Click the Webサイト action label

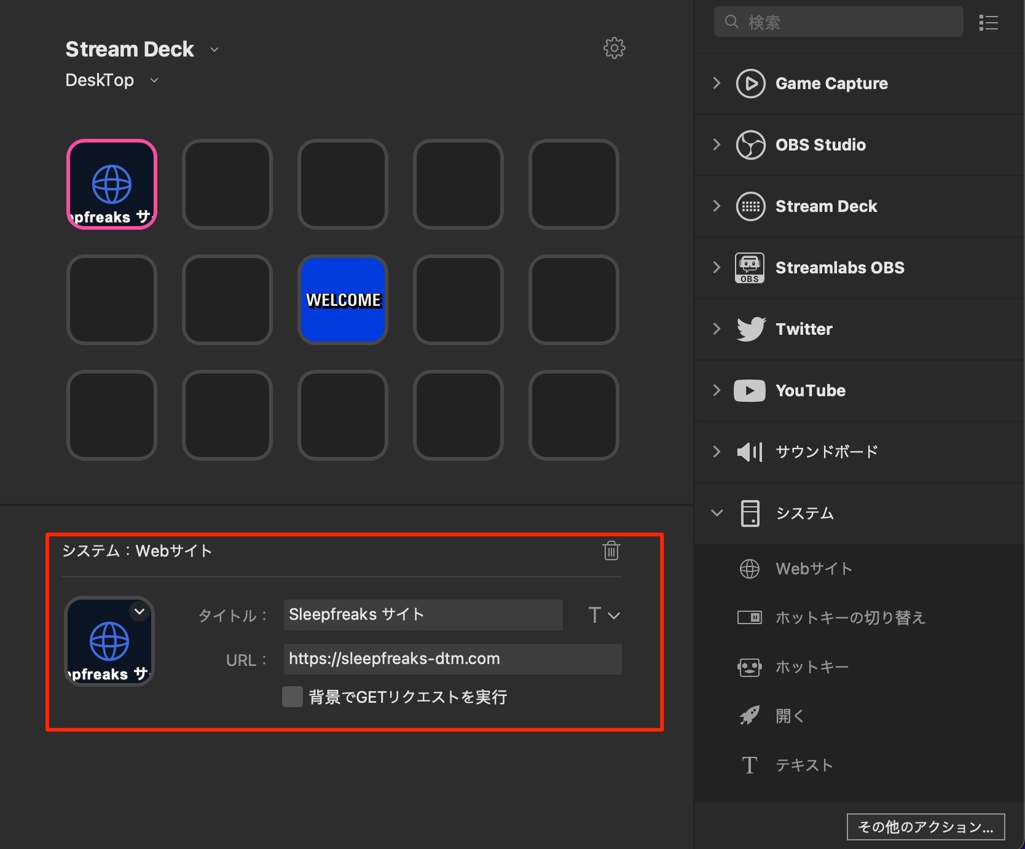814,569
